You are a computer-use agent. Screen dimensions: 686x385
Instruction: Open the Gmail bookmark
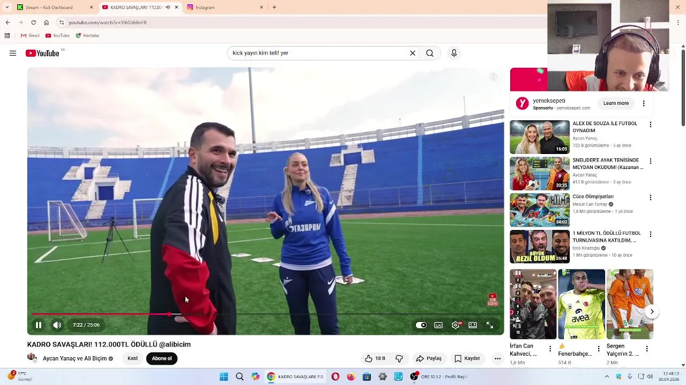tap(30, 35)
